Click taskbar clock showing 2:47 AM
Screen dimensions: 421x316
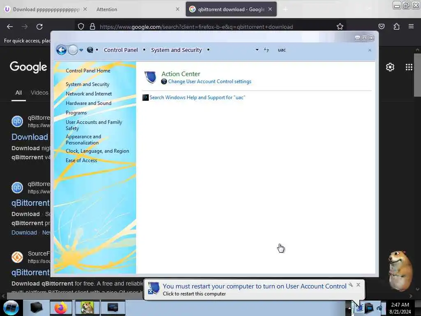[x=400, y=308]
